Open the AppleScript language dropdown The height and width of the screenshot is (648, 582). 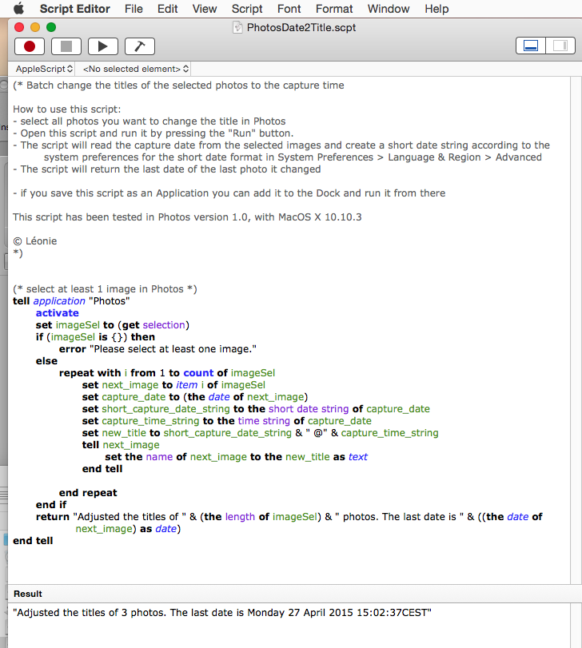point(44,69)
